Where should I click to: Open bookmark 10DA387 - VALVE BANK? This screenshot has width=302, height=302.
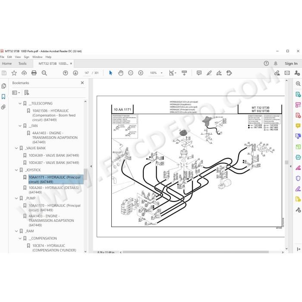[x=54, y=163]
